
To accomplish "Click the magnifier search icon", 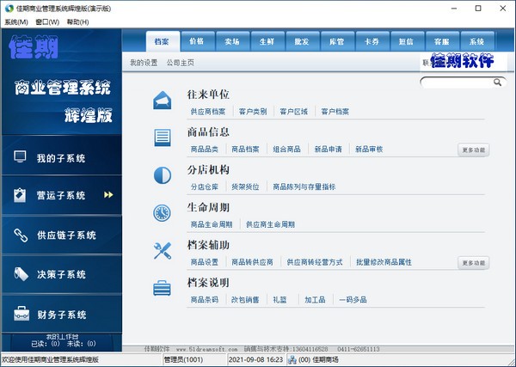I will click(x=497, y=83).
